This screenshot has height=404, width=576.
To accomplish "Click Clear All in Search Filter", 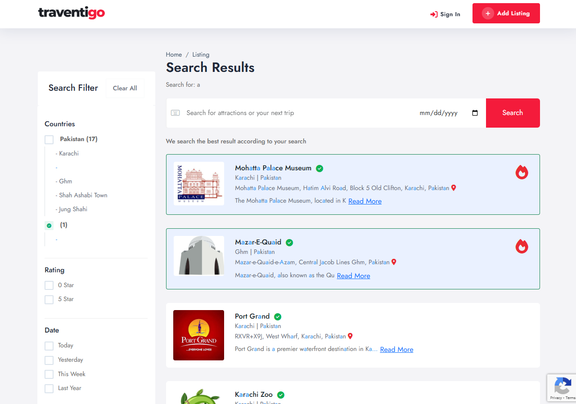I will (125, 88).
